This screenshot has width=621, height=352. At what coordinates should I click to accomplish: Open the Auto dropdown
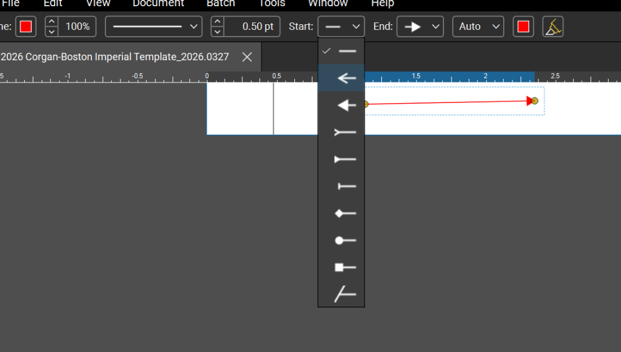point(478,27)
